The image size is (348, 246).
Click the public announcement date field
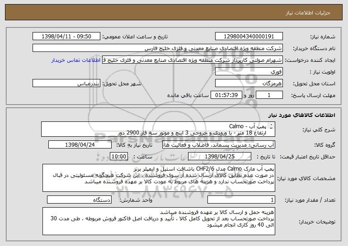tap(66, 37)
